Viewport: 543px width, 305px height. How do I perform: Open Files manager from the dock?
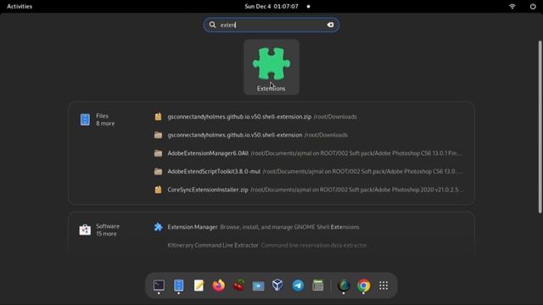pos(179,286)
